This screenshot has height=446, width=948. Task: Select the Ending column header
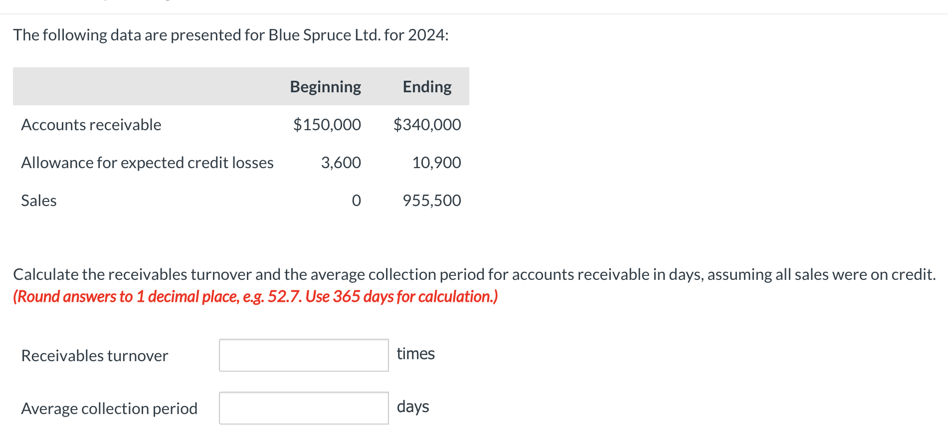(427, 86)
